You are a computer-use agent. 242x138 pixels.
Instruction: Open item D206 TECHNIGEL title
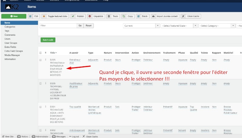[58, 91]
